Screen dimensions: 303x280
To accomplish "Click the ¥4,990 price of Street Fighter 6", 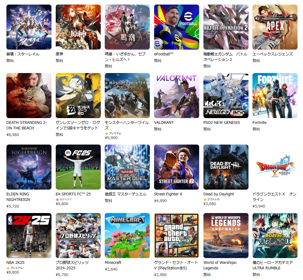I will [x=160, y=201].
